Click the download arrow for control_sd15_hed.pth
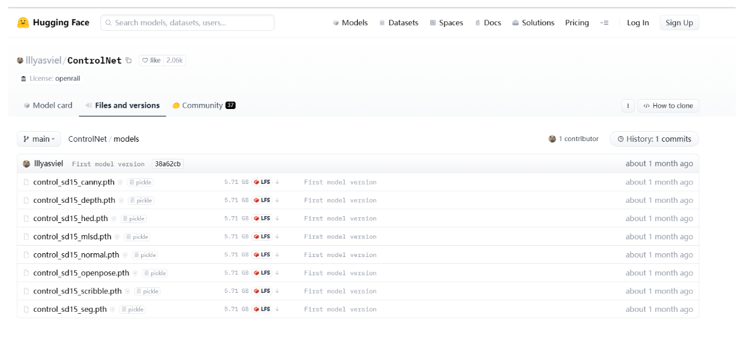This screenshot has width=752, height=337. point(277,219)
